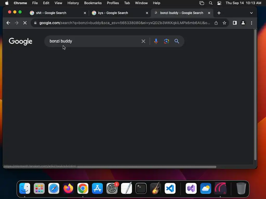Close the "shit - Google Search" tab
266x199 pixels.
(85, 13)
